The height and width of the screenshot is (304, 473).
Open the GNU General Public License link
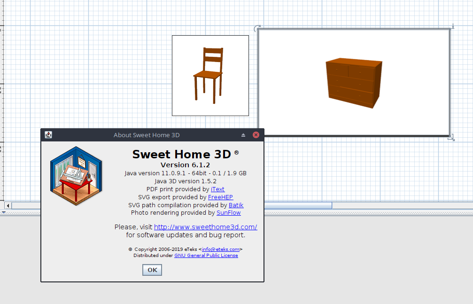206,256
